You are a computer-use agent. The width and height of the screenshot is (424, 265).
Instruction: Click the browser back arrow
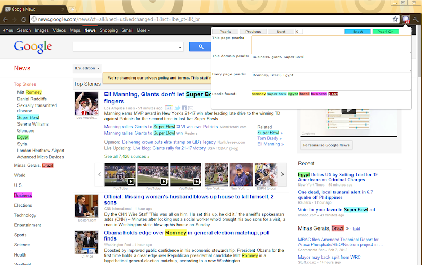coord(5,20)
